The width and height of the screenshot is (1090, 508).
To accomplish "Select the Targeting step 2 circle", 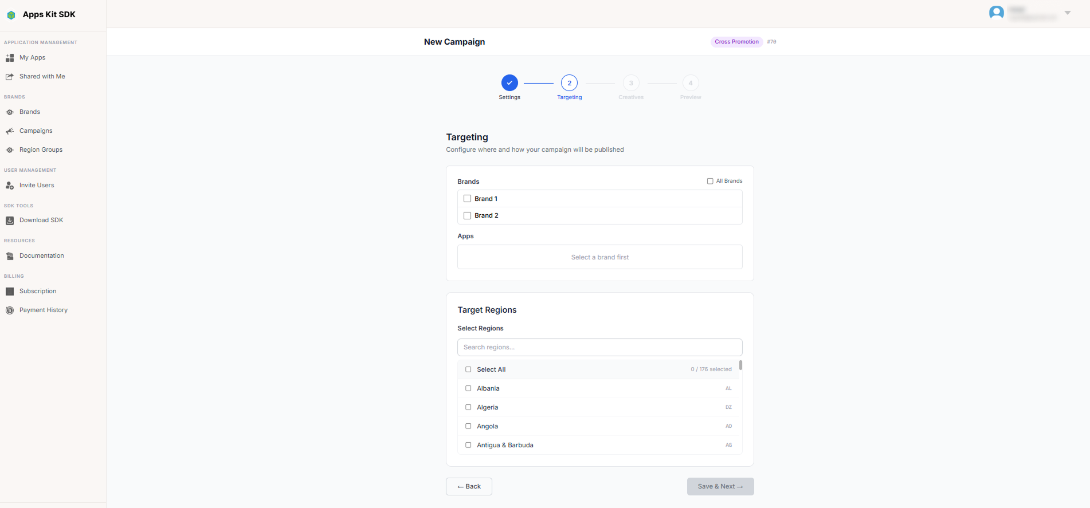I will coord(570,83).
